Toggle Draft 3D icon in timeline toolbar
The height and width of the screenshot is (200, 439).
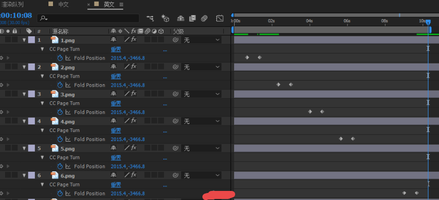click(165, 19)
